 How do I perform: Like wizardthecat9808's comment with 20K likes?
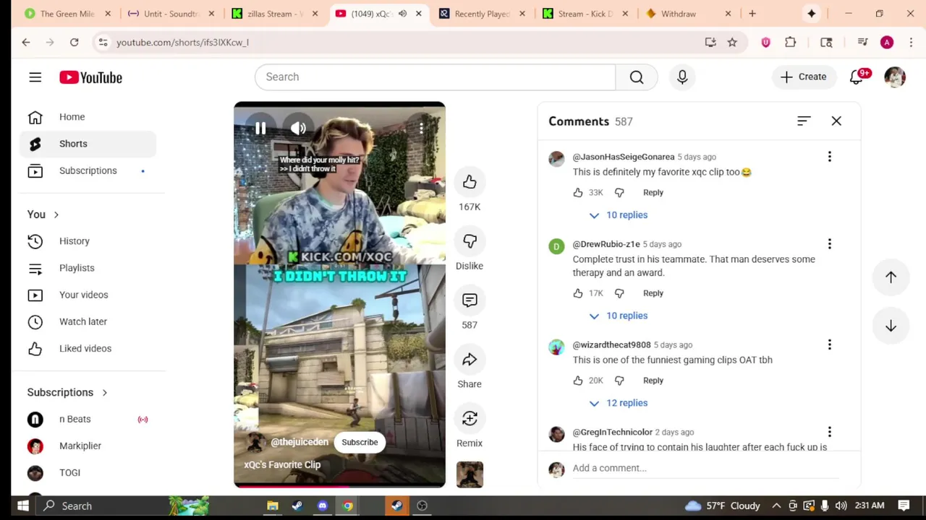click(578, 381)
